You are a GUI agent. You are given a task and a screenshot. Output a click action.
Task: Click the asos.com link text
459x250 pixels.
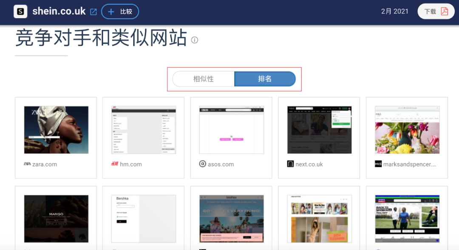221,164
